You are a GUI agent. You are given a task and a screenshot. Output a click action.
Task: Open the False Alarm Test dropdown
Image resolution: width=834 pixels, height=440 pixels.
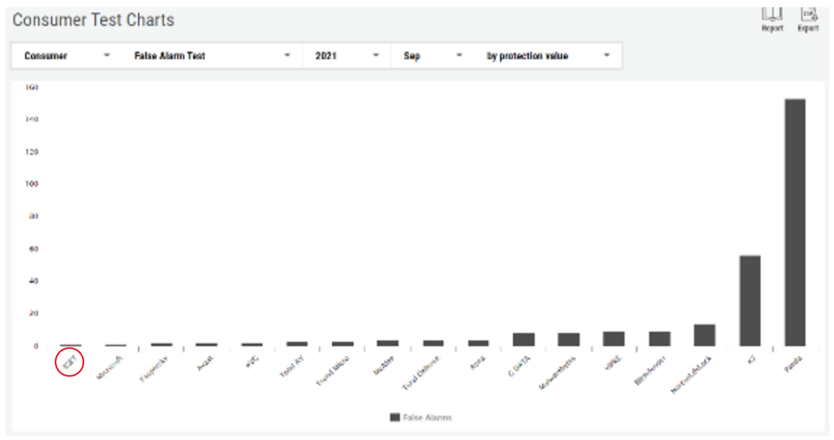point(212,56)
